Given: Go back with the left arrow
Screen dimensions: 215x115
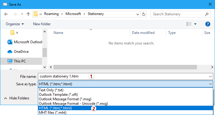Looking at the screenshot, I should click(x=6, y=14).
